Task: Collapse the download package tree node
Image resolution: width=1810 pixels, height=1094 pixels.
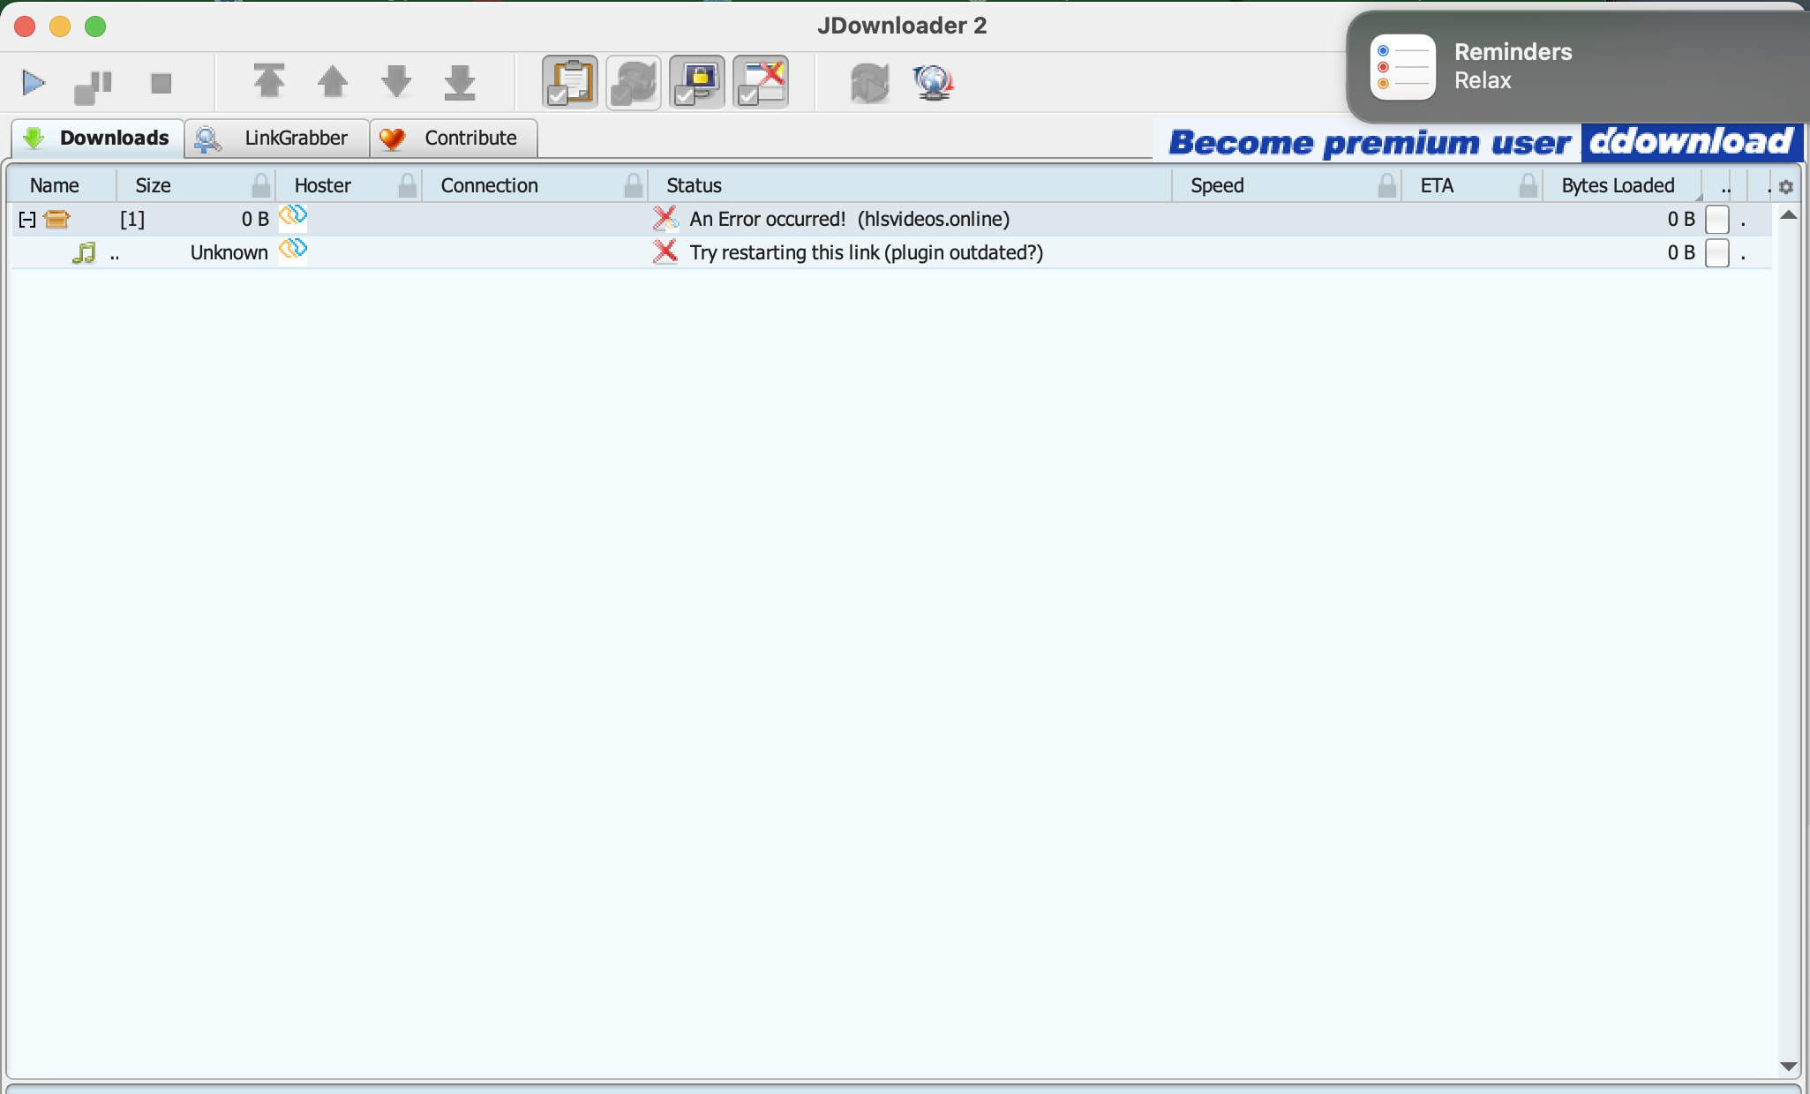Action: click(x=27, y=220)
